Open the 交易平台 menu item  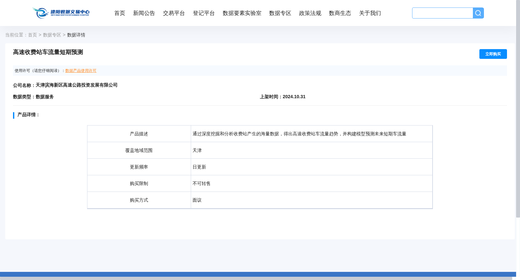tap(174, 13)
